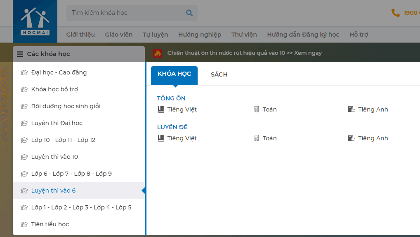Click the red fire announcement icon

[158, 53]
